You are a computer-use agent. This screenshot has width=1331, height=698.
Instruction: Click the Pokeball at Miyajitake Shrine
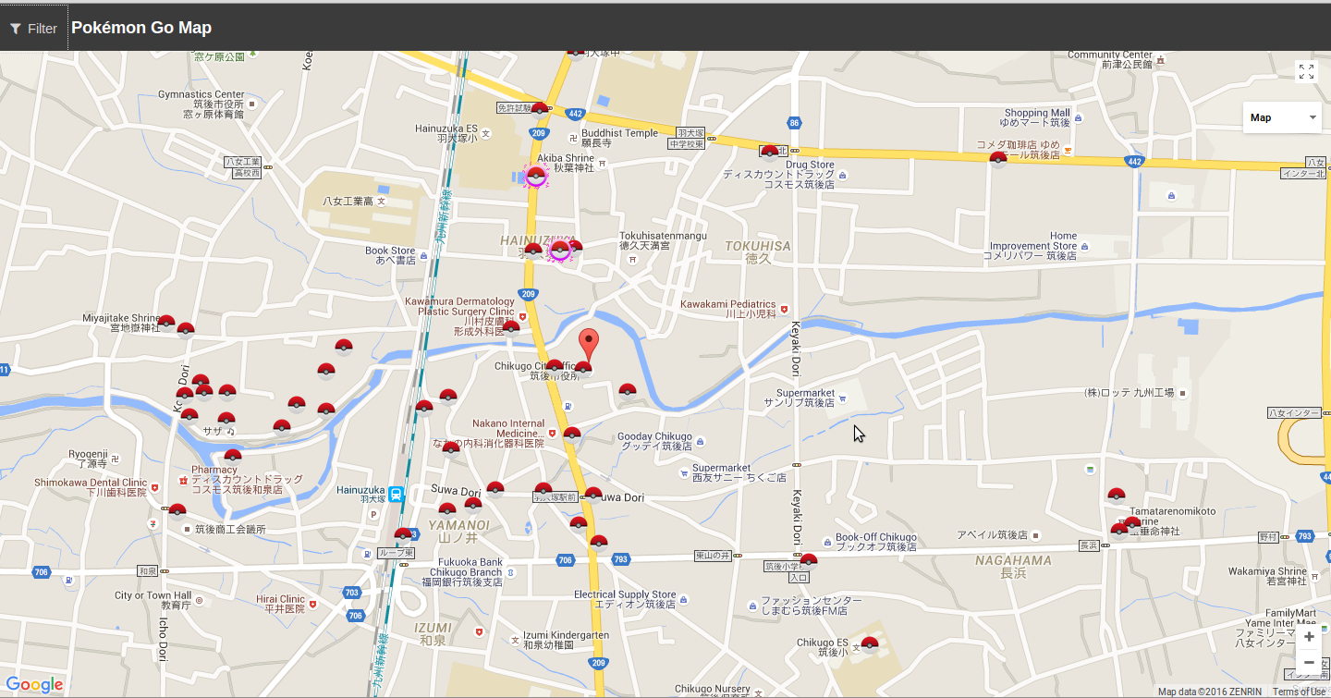tap(167, 323)
